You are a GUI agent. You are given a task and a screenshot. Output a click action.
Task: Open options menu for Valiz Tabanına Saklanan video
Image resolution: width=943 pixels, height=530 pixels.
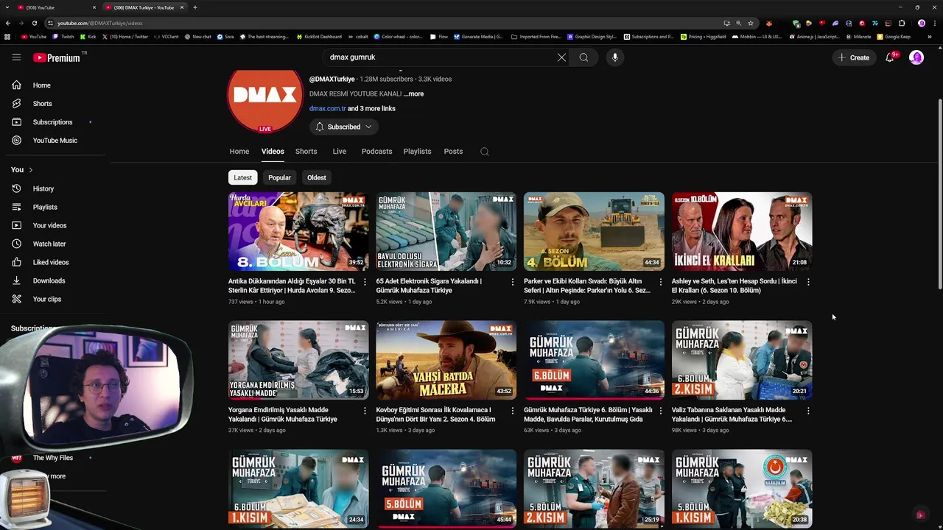click(808, 411)
